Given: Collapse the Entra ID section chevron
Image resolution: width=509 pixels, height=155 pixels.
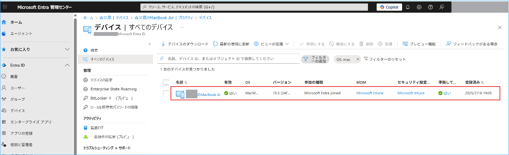Looking at the screenshot, I should click(x=67, y=65).
